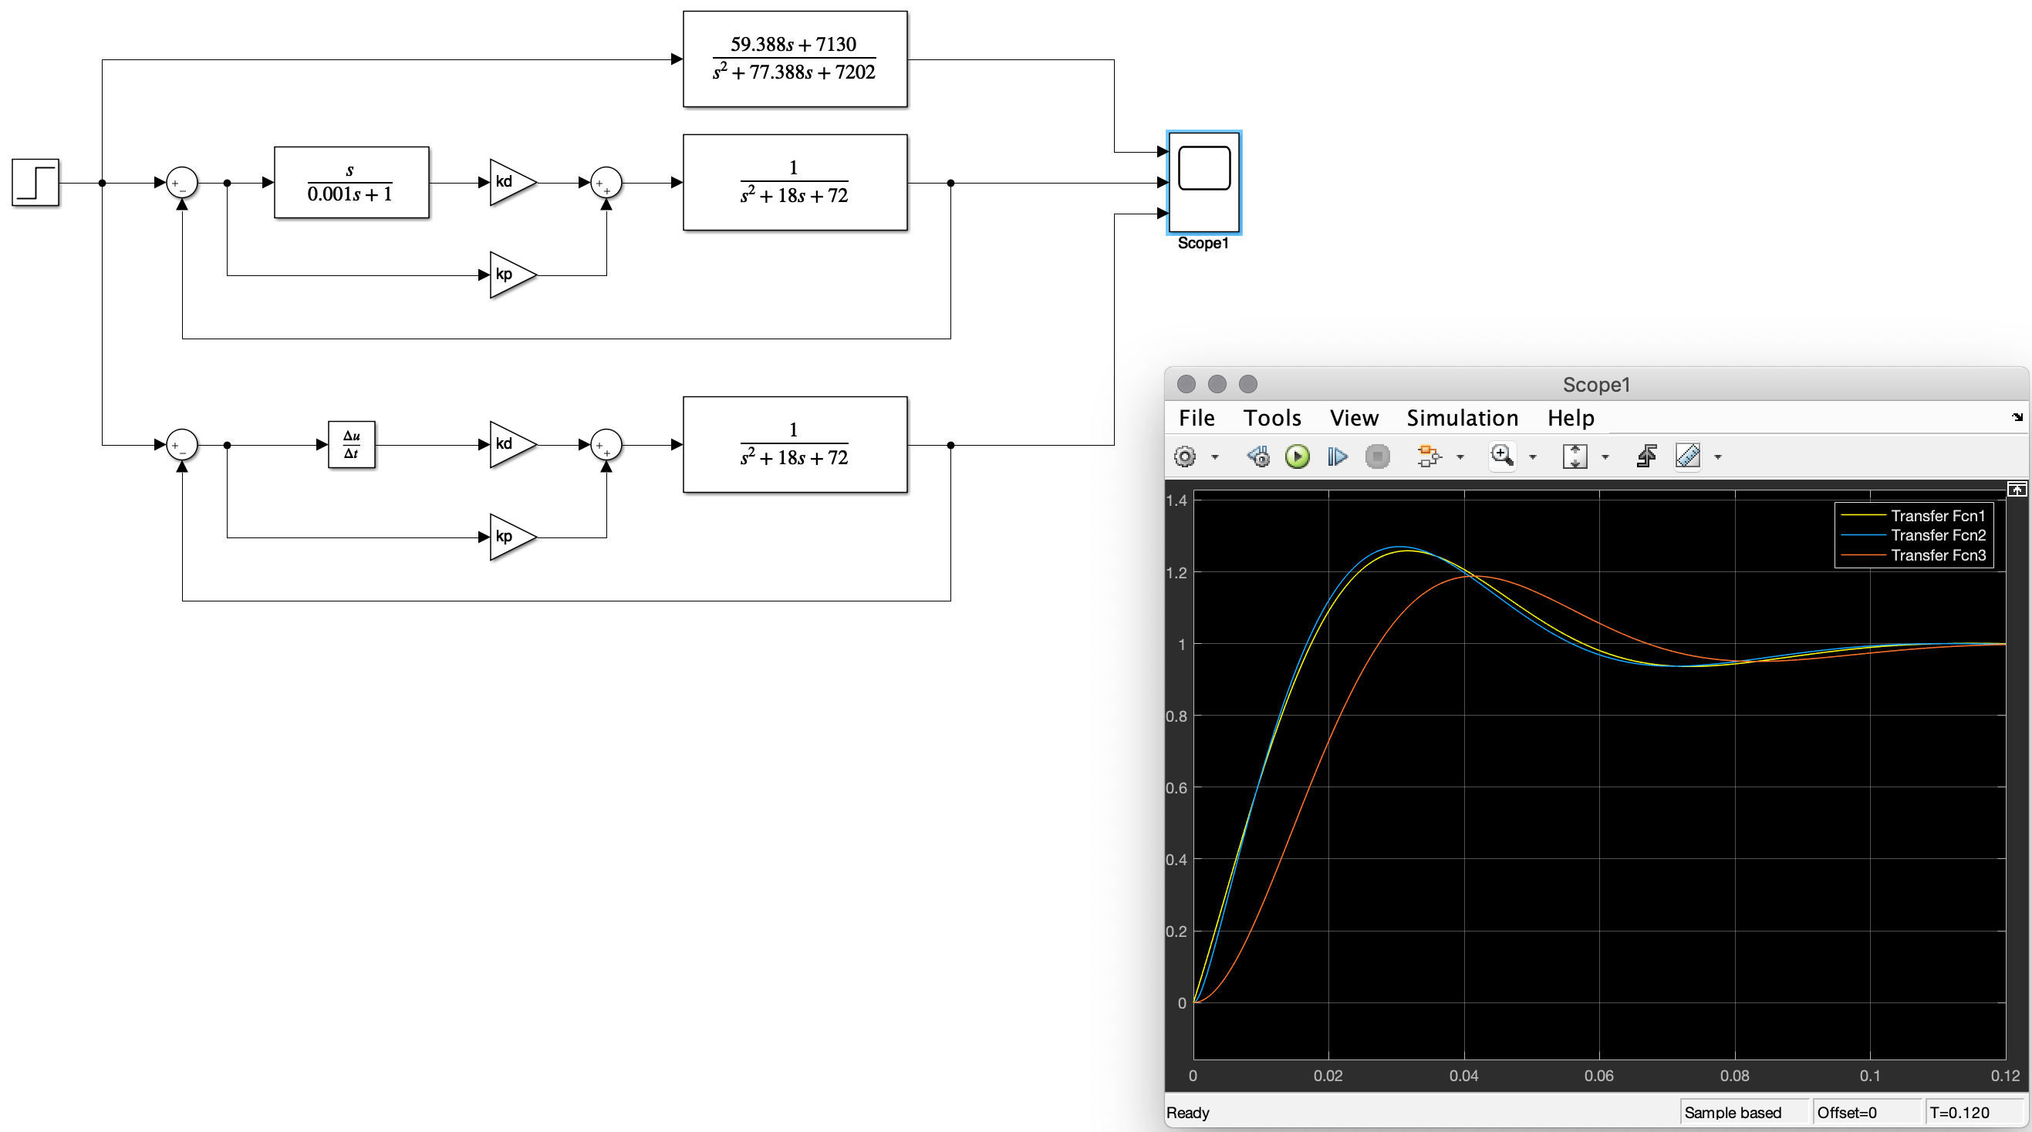Click the Span signals highlight icon
Viewport: 2032px width, 1132px height.
(x=1429, y=457)
